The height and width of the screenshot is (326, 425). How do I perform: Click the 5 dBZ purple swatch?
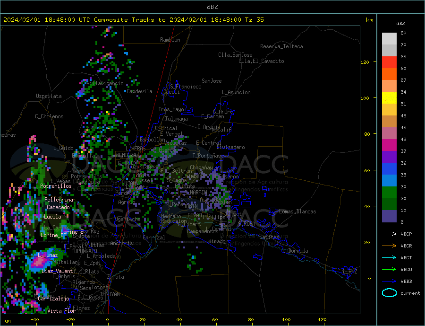tap(389, 216)
